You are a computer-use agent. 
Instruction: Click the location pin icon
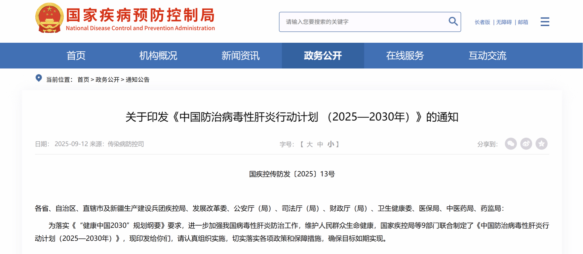pos(39,78)
